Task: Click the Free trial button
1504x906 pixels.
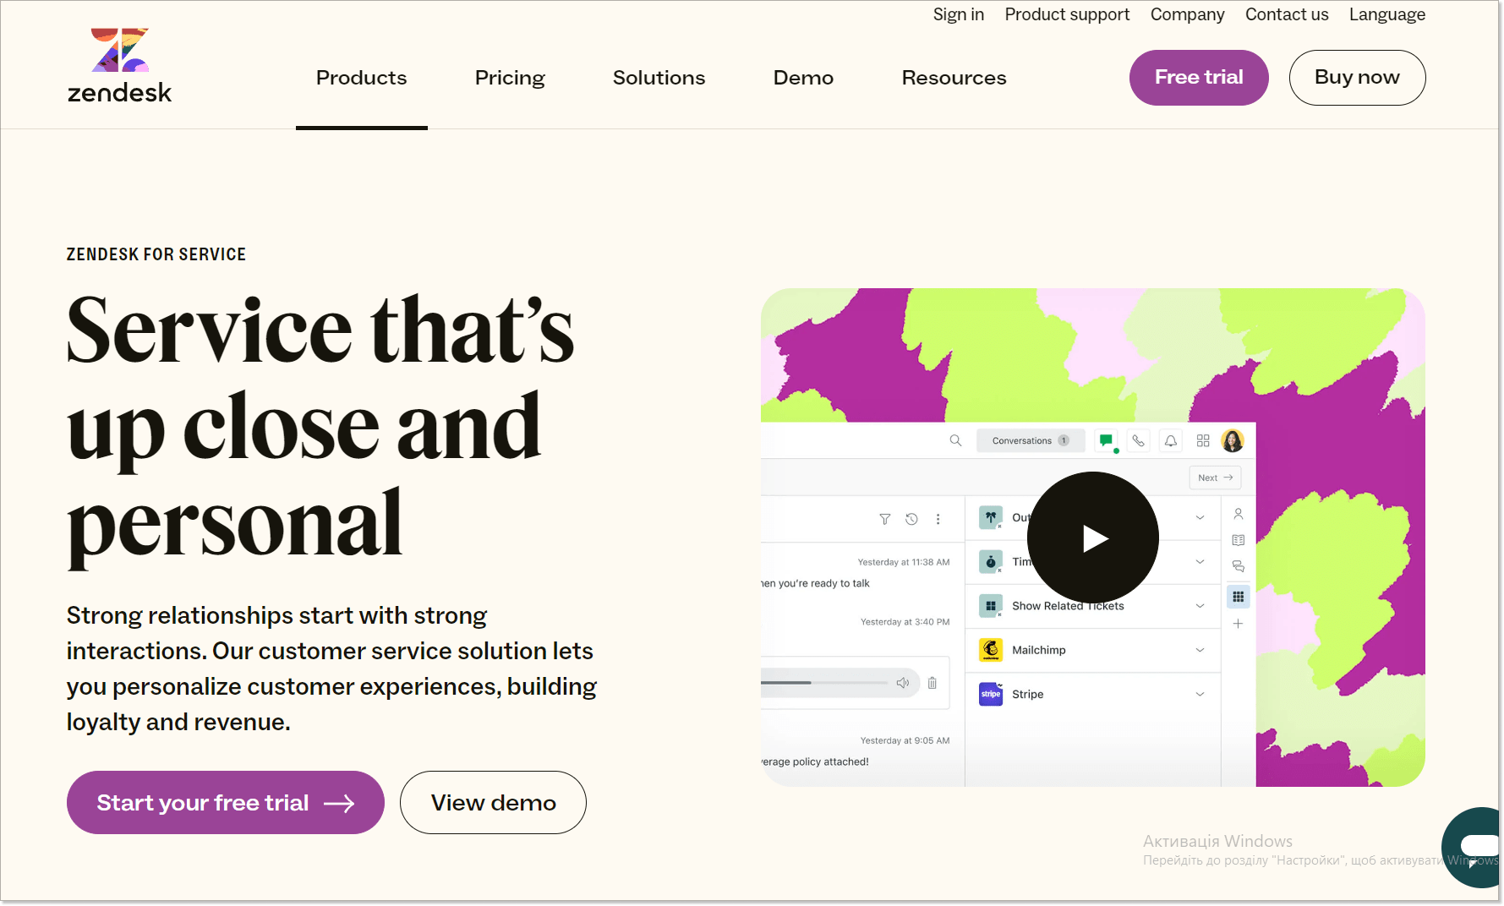Action: tap(1199, 78)
